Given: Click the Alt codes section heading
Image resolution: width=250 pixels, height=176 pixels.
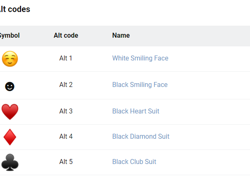Looking at the screenshot, I should tap(15, 9).
